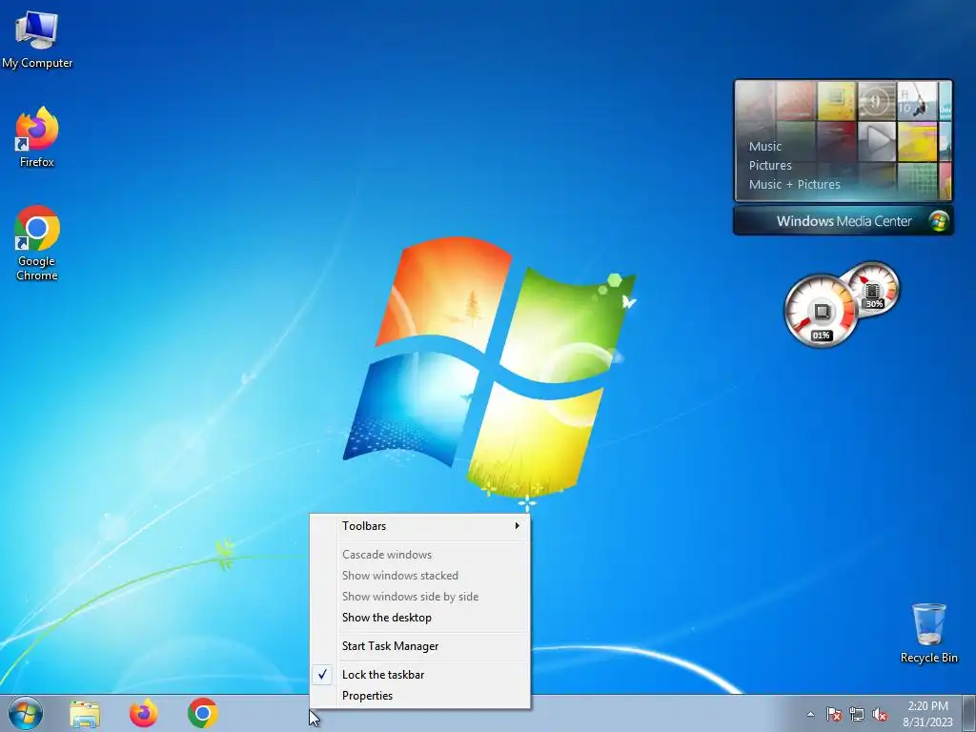The image size is (976, 732).
Task: Select the Recycle Bin desktop icon
Action: [x=928, y=633]
